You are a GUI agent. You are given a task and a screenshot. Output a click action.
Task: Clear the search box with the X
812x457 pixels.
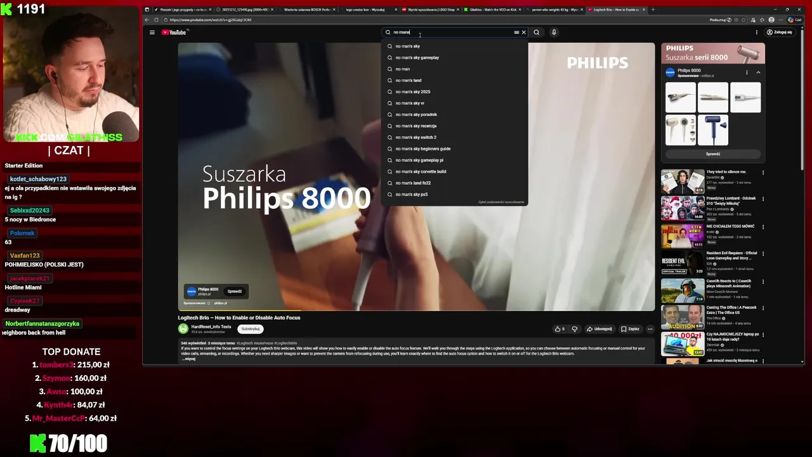coord(523,32)
